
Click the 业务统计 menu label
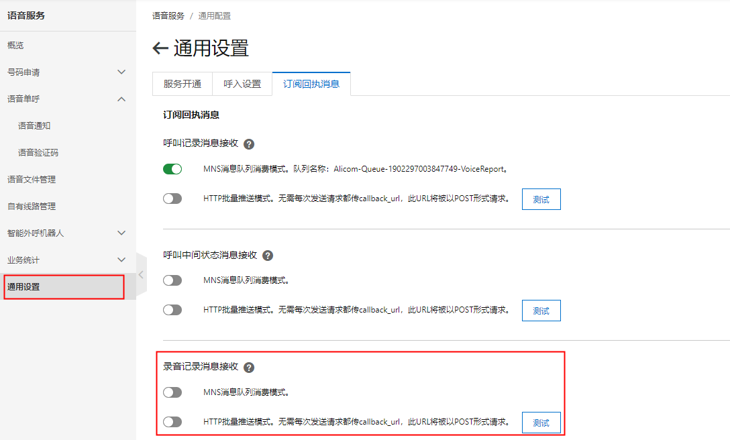(23, 260)
